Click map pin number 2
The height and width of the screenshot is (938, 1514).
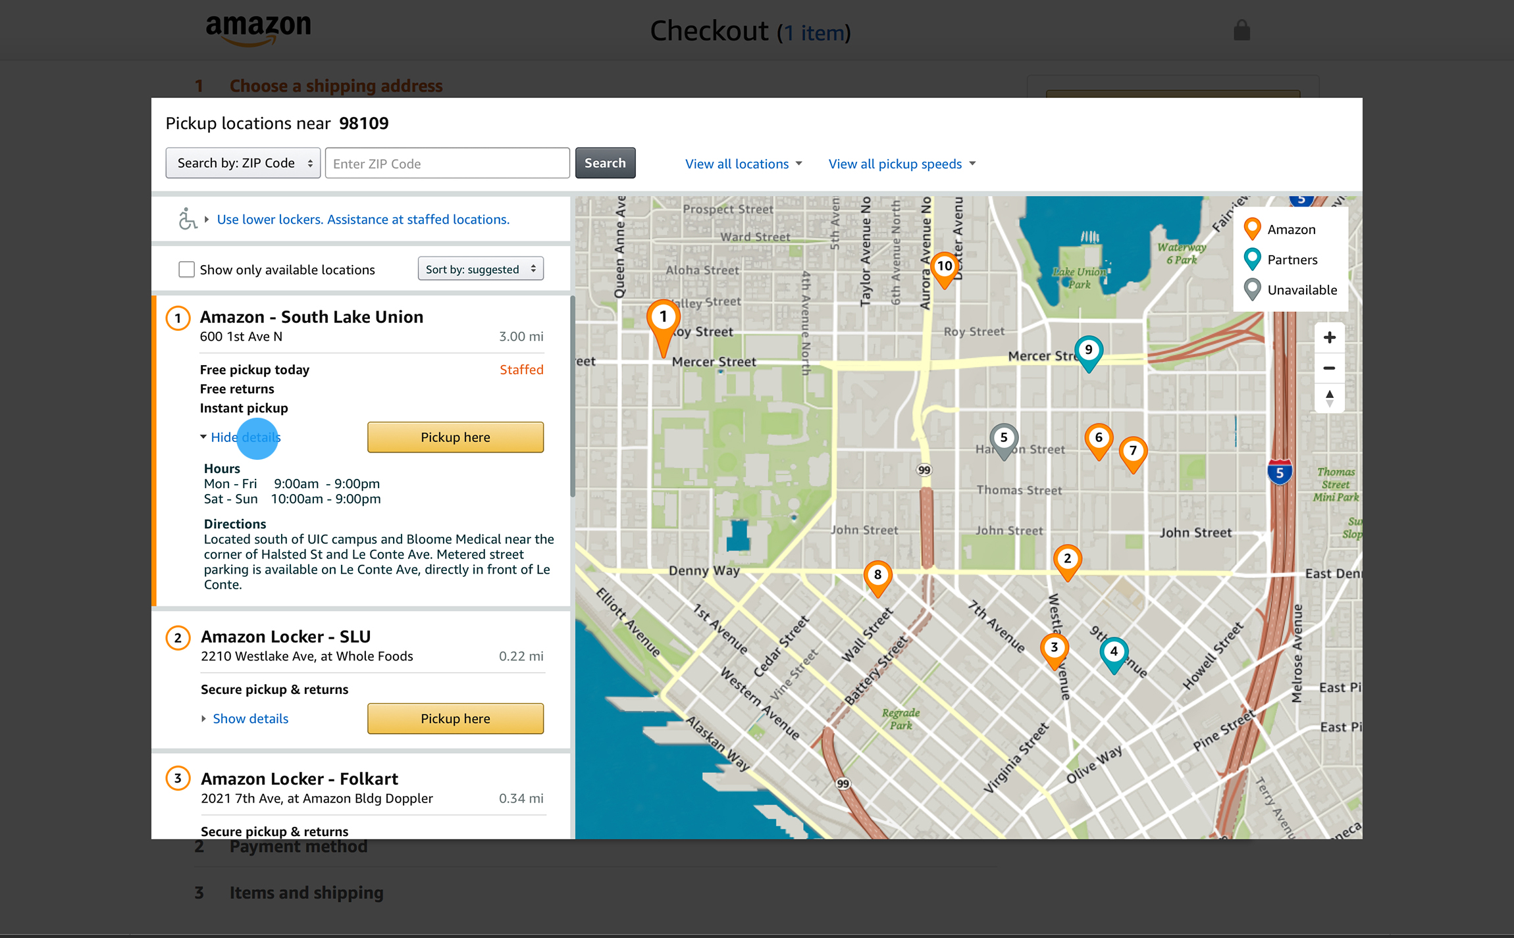tap(1067, 560)
